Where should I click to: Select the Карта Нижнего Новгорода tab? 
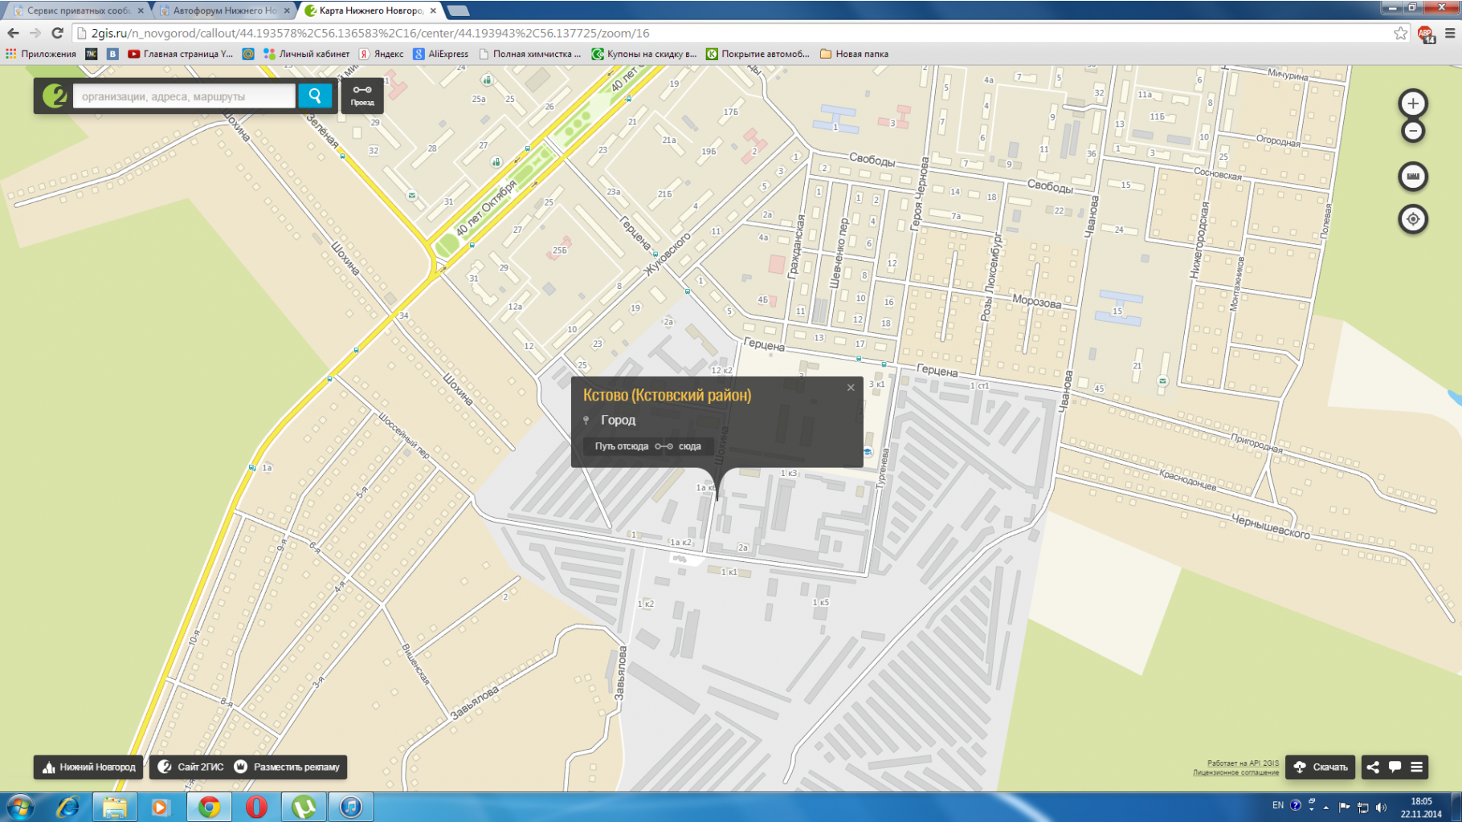(x=370, y=10)
